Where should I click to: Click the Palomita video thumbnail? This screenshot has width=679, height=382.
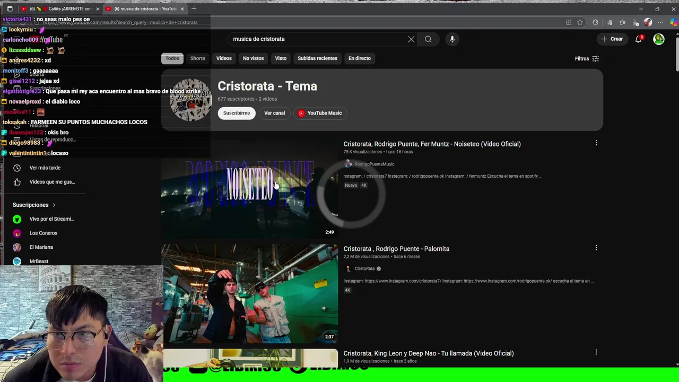250,294
